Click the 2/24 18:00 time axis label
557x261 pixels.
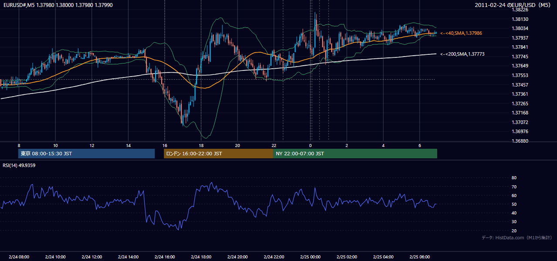point(201,257)
